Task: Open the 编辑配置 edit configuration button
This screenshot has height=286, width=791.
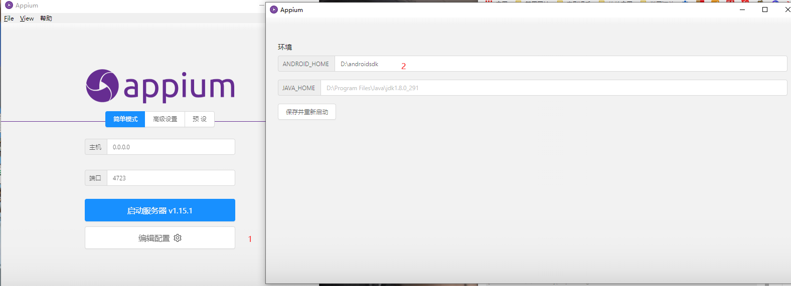Action: pos(160,238)
